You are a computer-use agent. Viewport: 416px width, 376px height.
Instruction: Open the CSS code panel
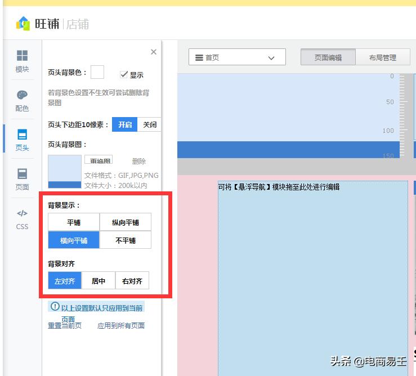point(22,220)
